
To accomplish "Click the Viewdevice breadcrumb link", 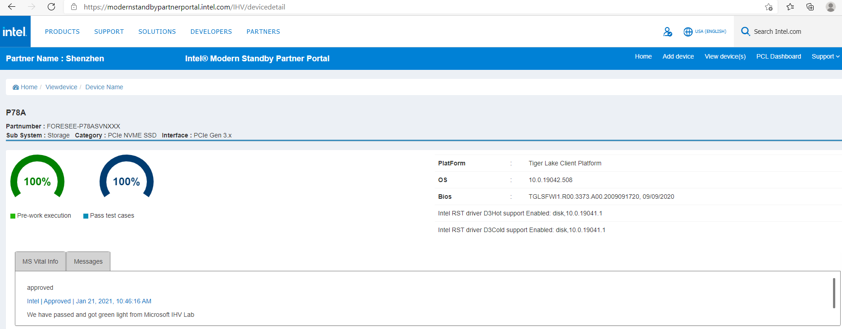I will click(x=61, y=87).
